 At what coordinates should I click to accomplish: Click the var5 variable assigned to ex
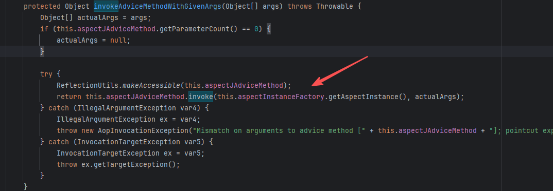coord(193,153)
